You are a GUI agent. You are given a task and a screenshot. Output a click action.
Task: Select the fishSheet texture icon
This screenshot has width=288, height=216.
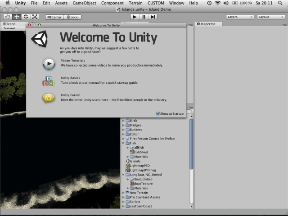point(132,152)
